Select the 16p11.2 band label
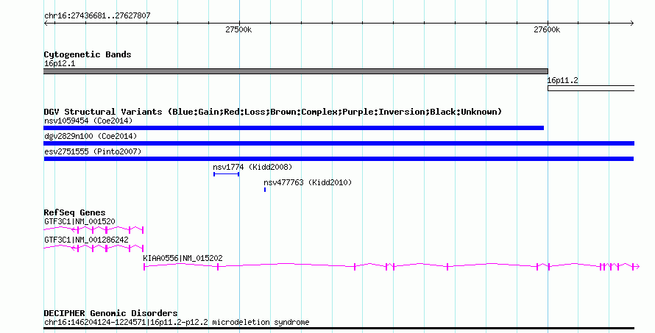Screen dimensions: 655x333 (x=563, y=81)
